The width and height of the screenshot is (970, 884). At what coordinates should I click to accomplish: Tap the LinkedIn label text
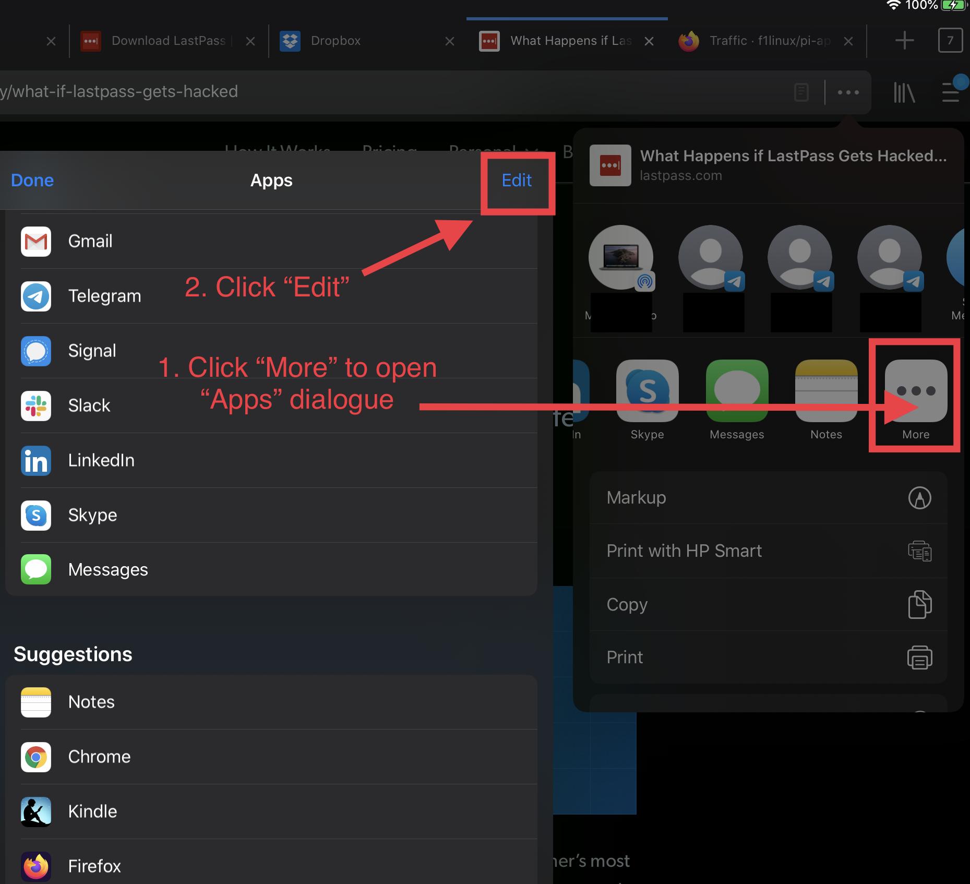101,461
